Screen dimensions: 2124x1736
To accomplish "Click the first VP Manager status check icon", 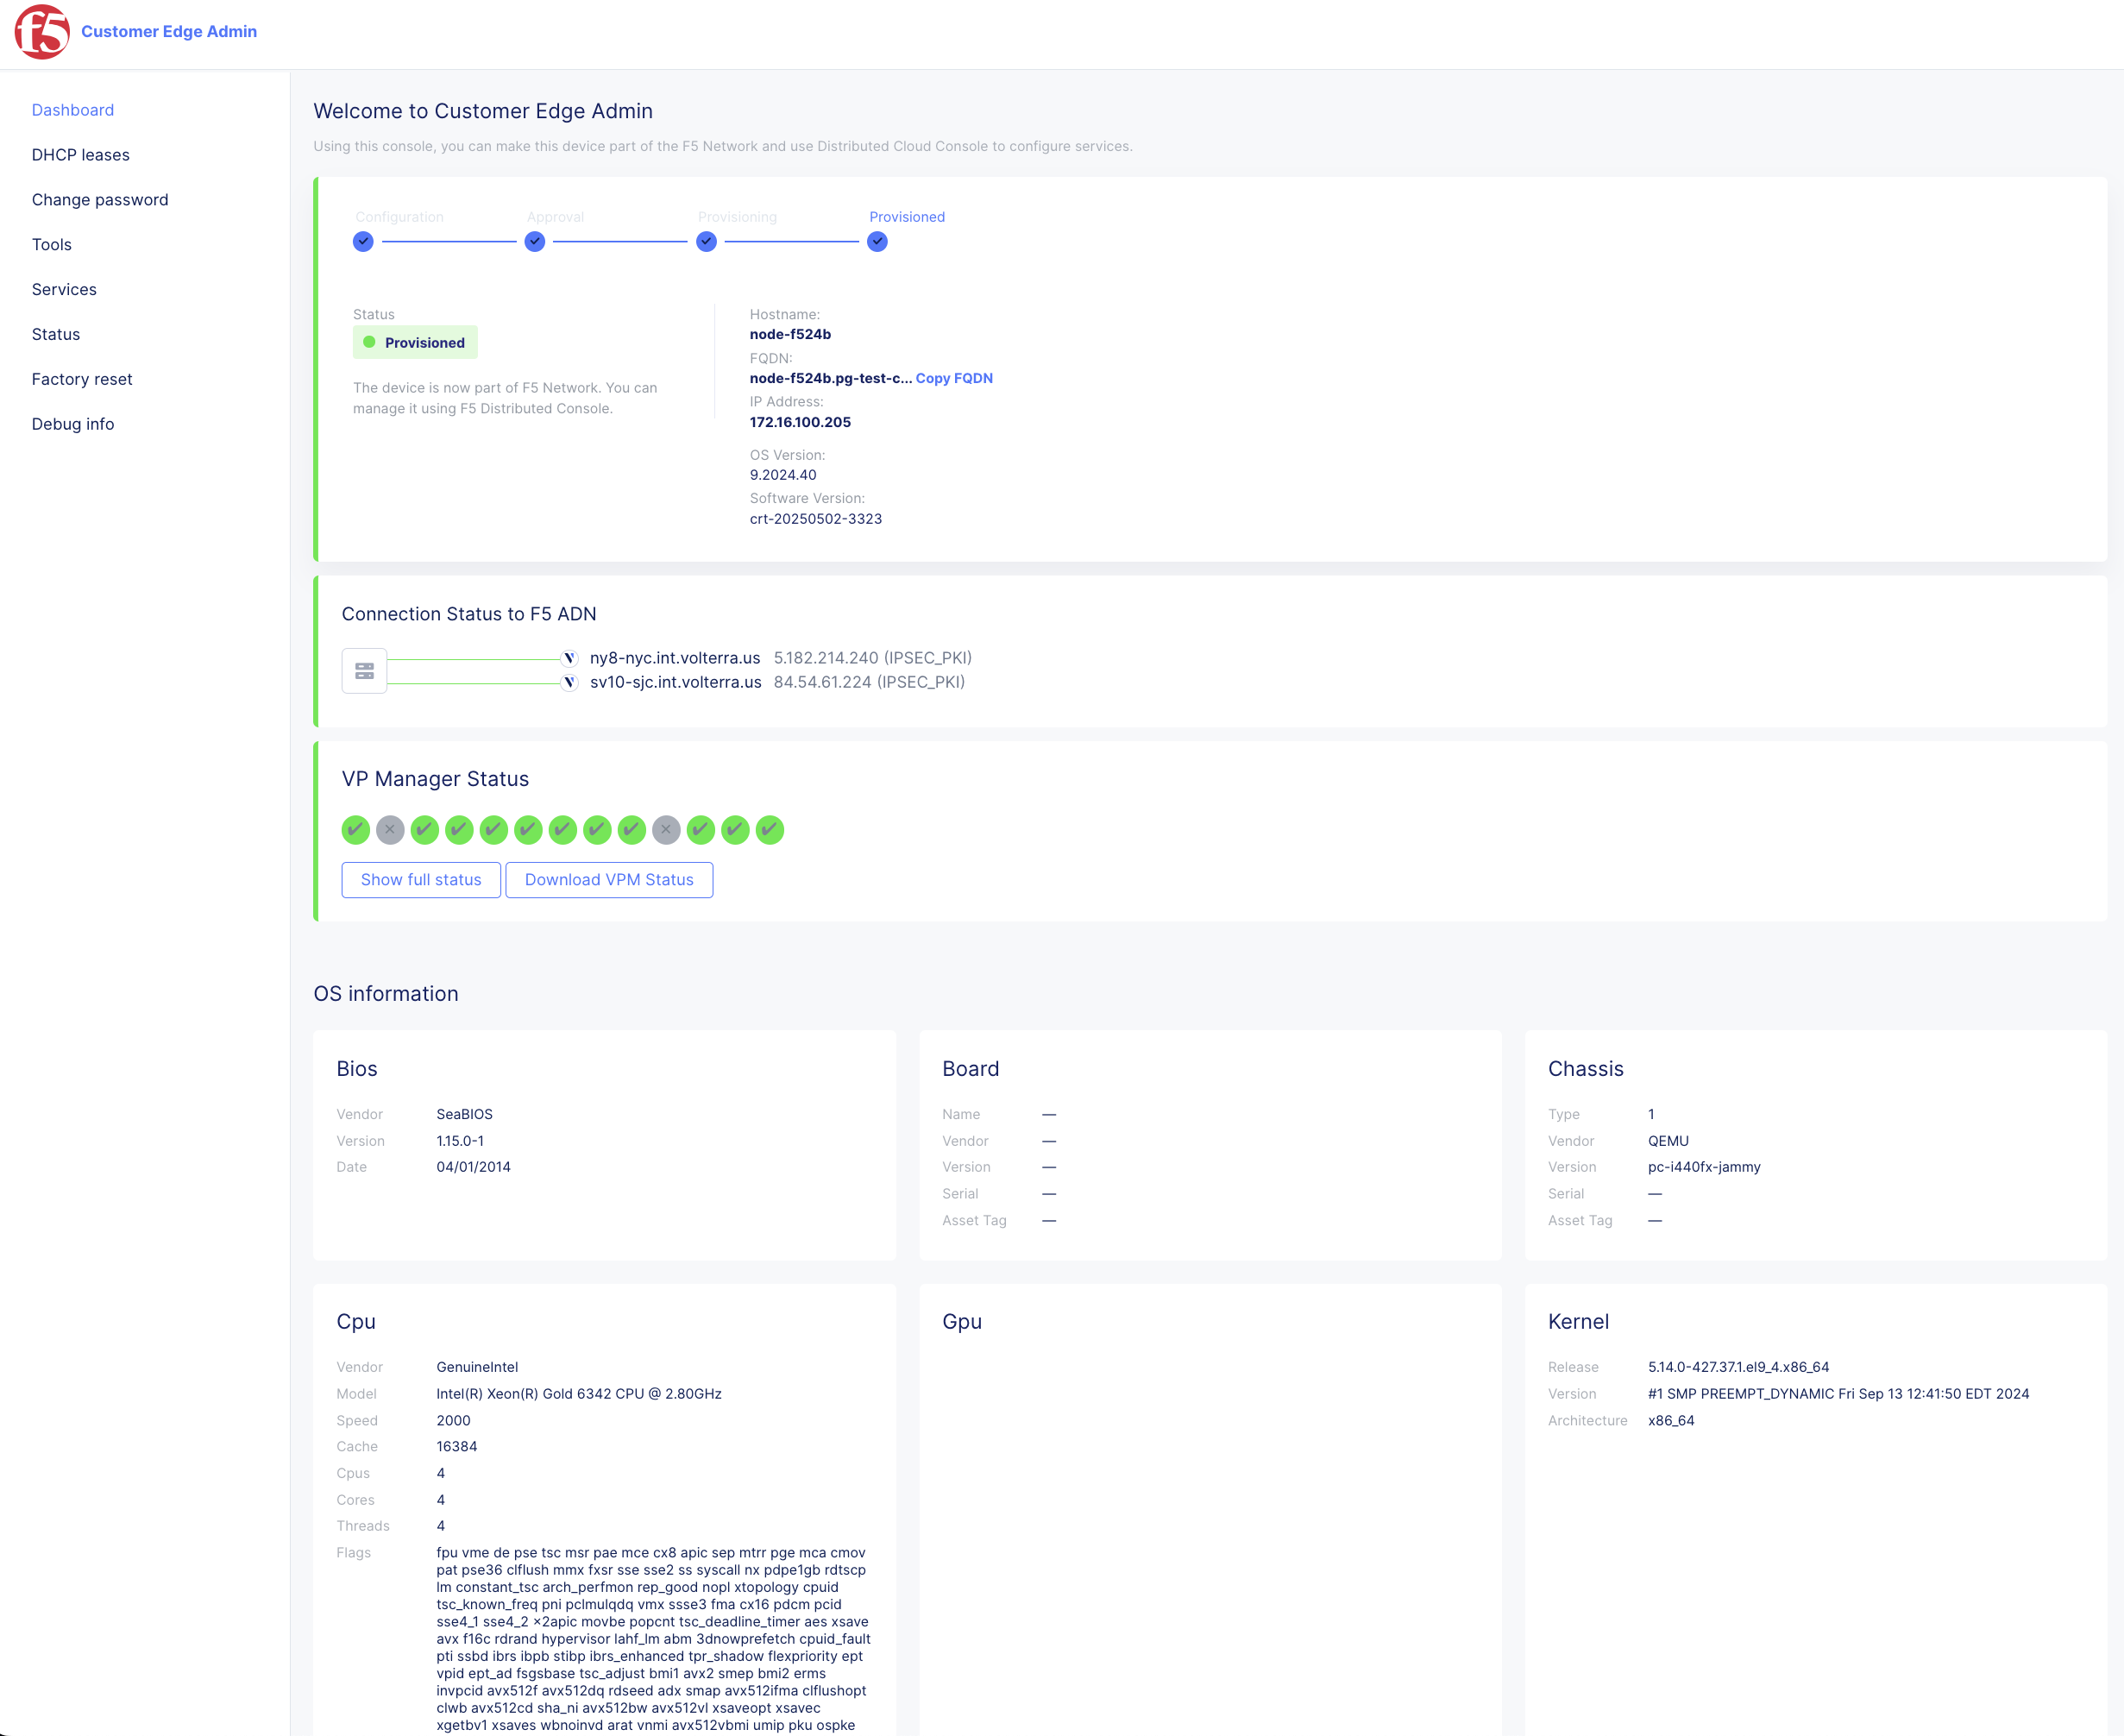I will pyautogui.click(x=356, y=830).
